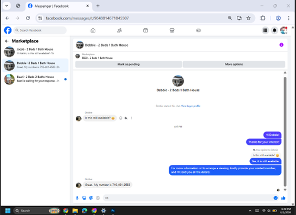
Task: Bookmark this page with star icon
Action: click(x=249, y=18)
